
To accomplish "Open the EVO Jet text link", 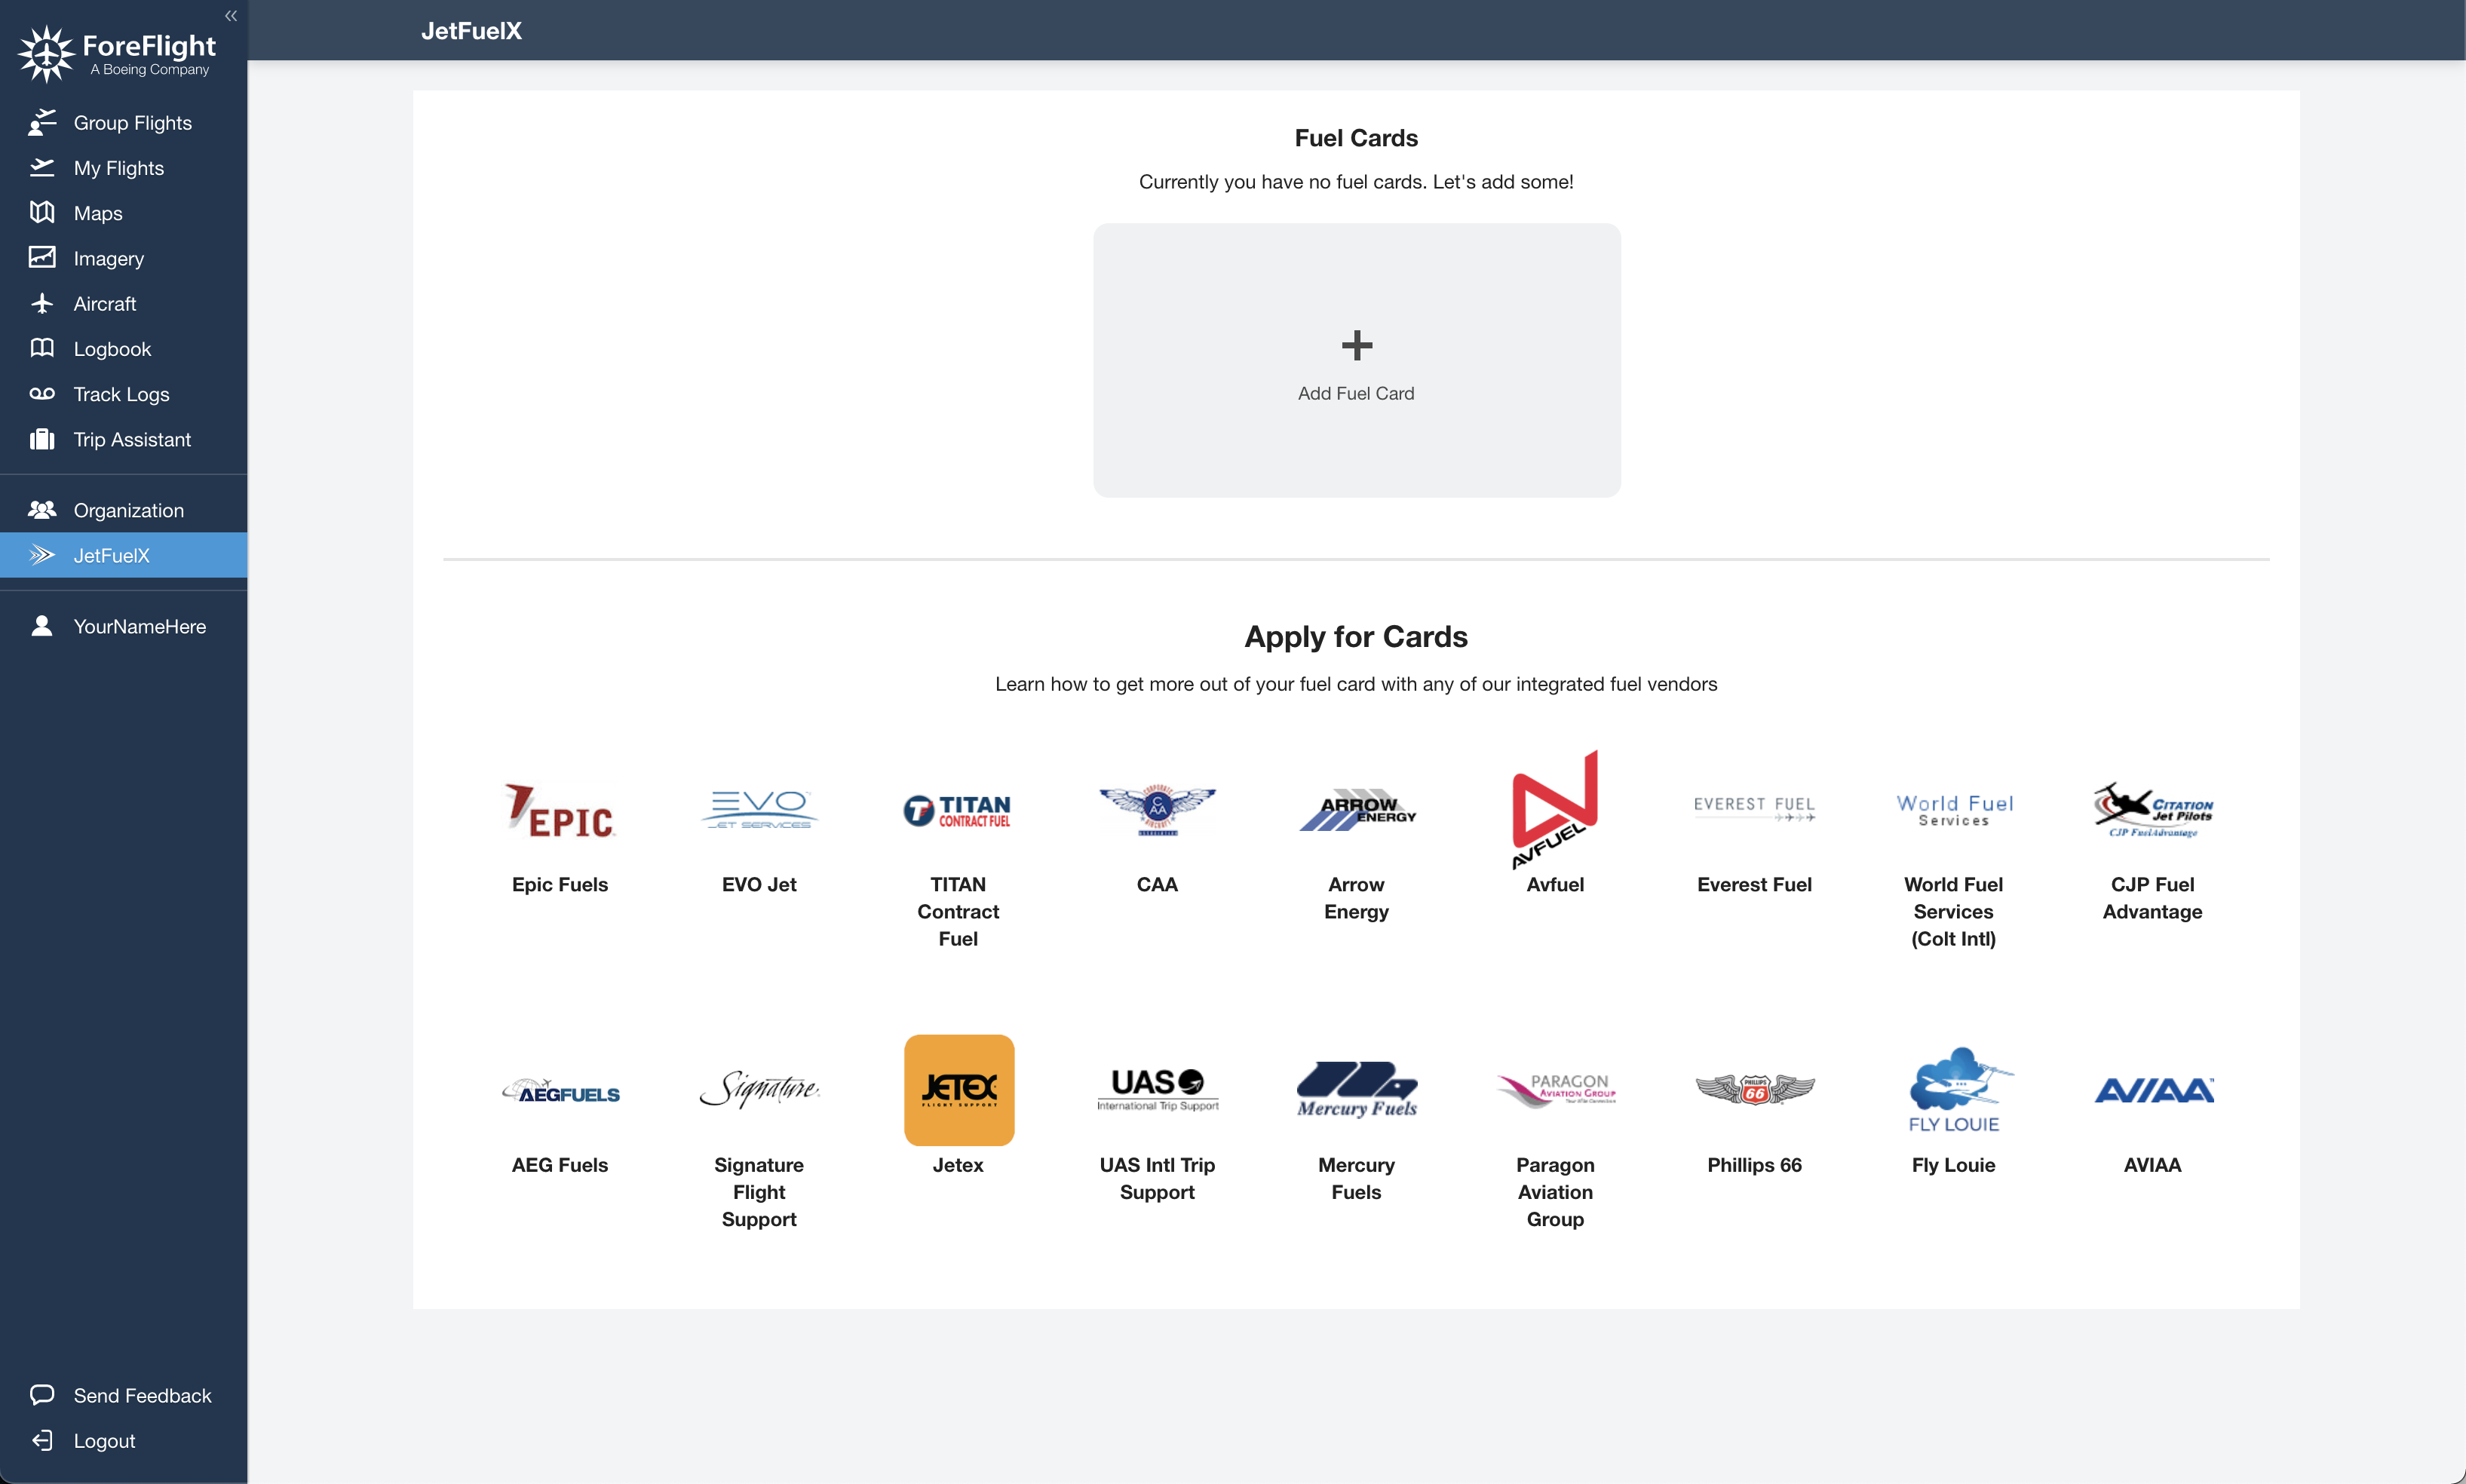I will point(759,884).
